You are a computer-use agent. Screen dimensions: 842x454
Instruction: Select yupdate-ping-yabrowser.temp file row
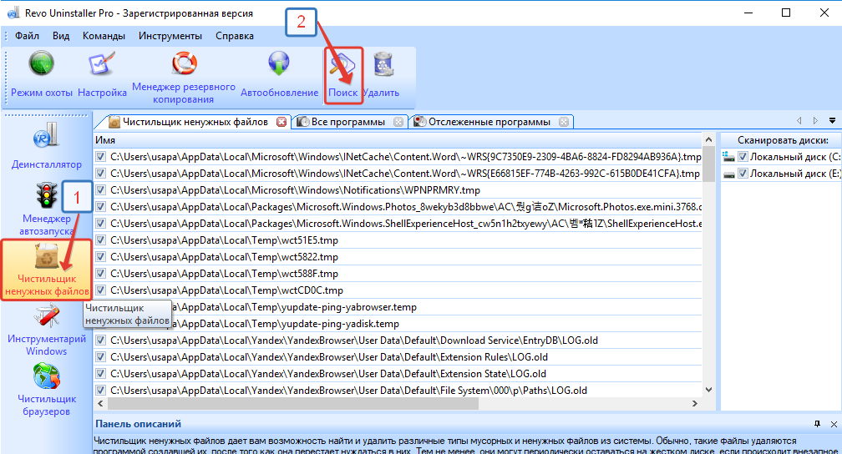(398, 307)
